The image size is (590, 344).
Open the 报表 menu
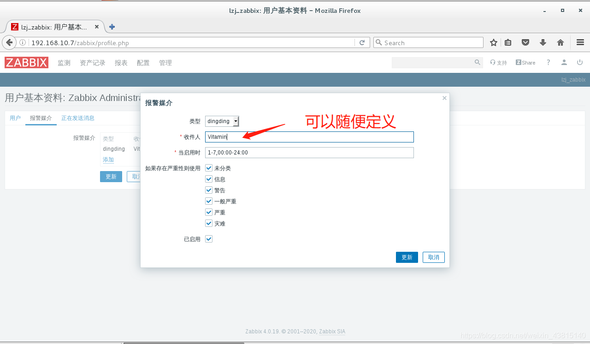(121, 63)
